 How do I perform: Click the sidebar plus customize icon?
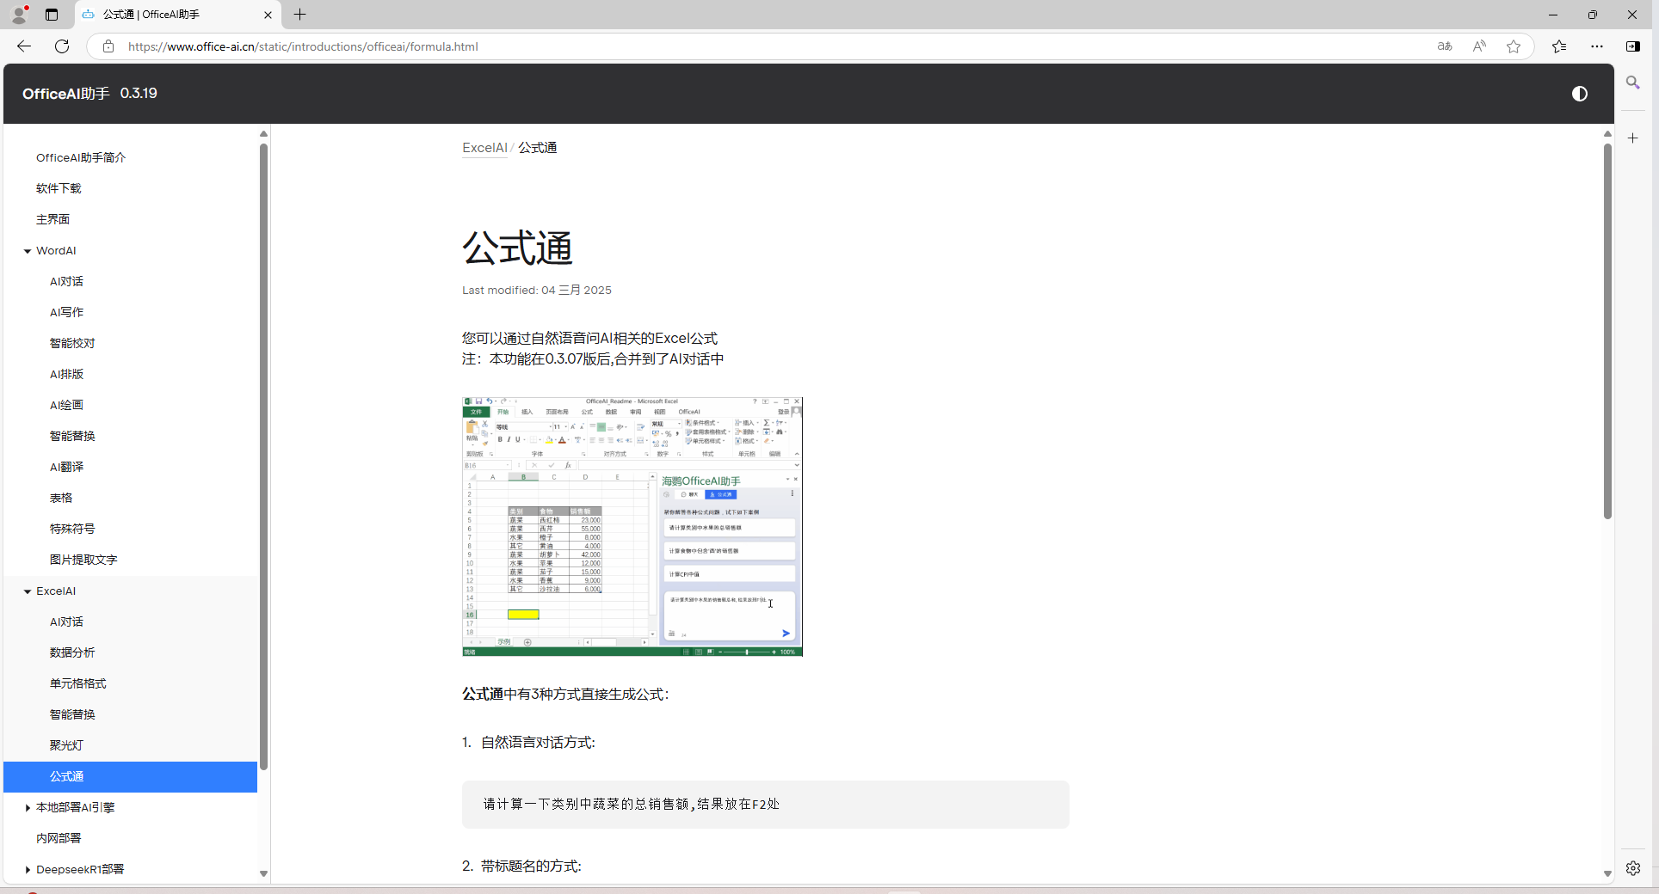point(1633,138)
